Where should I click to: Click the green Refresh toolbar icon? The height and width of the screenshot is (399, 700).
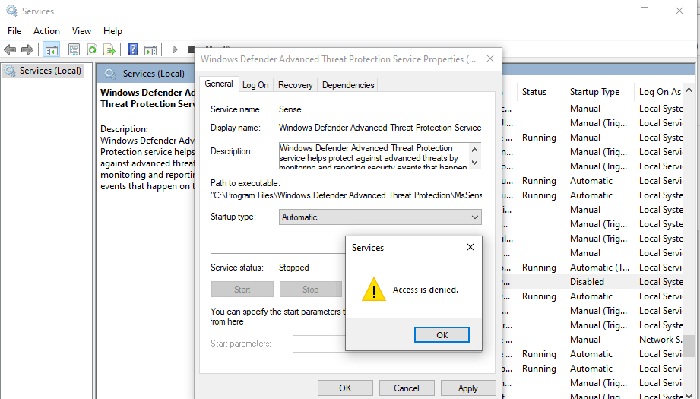pyautogui.click(x=92, y=49)
